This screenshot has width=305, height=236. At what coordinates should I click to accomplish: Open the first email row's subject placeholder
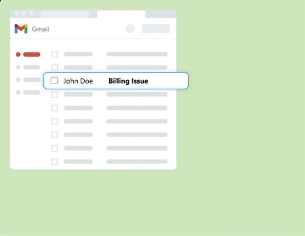[137, 54]
